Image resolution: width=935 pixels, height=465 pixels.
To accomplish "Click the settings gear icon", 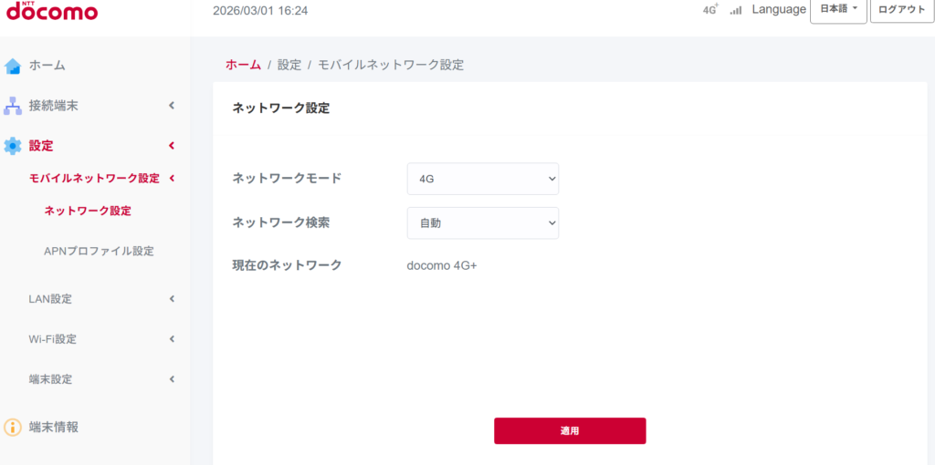I will coord(13,146).
